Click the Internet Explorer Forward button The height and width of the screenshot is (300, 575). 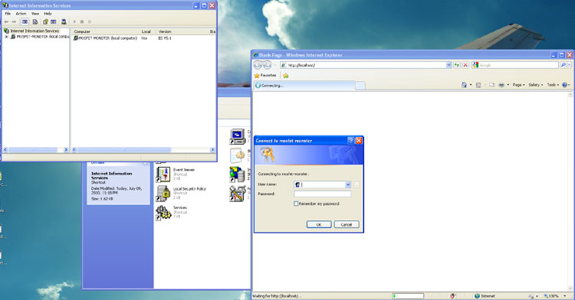(268, 65)
